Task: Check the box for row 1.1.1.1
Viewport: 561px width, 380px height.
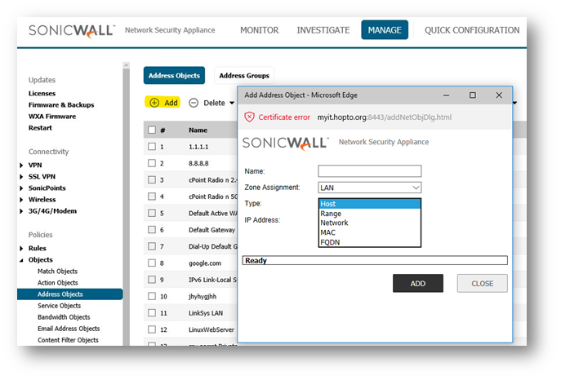Action: click(x=152, y=147)
